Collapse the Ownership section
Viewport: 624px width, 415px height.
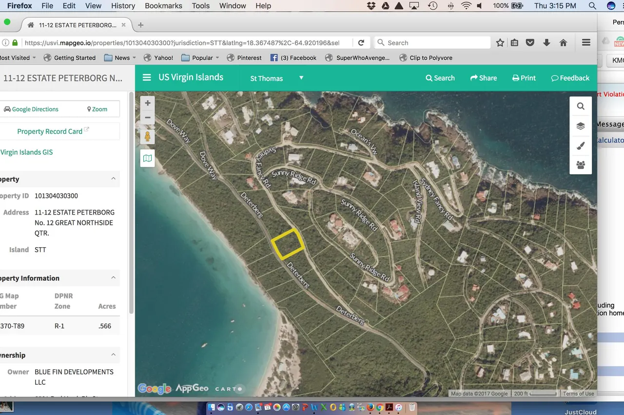tap(113, 355)
